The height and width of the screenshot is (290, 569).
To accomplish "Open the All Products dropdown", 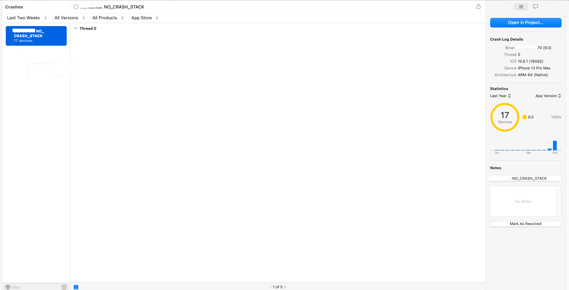I will pyautogui.click(x=108, y=18).
